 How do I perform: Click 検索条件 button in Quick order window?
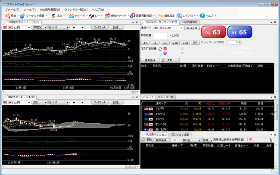(150, 60)
